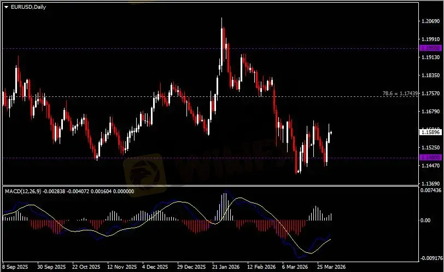Click the 8 Sep 2025 date marker
The height and width of the screenshot is (272, 444).
point(15,267)
